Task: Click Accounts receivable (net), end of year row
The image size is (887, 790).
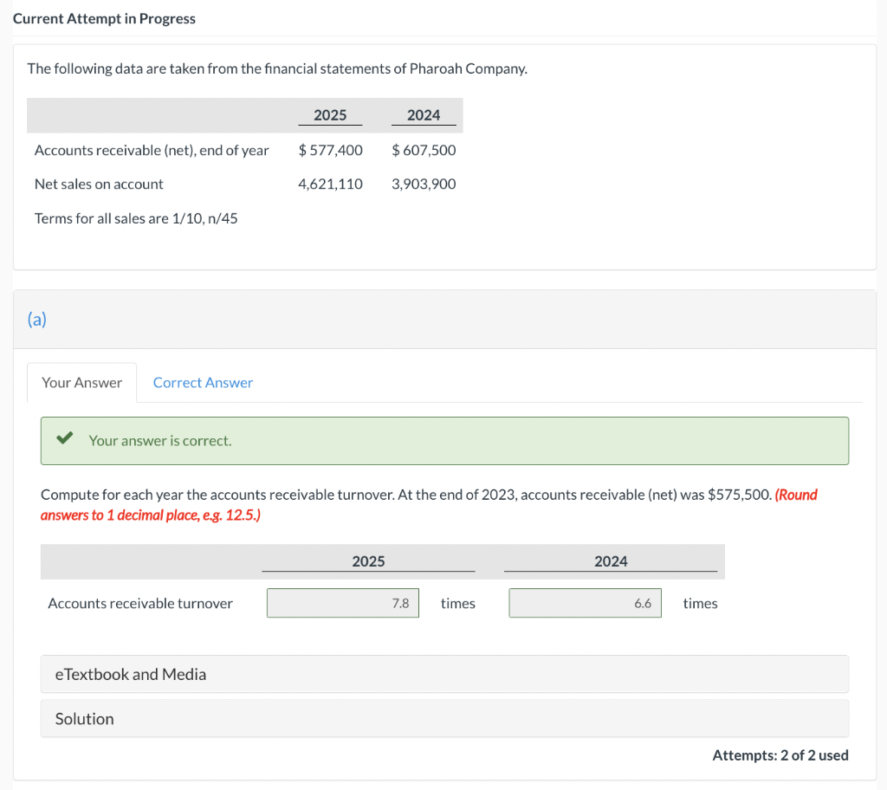Action: 152,150
